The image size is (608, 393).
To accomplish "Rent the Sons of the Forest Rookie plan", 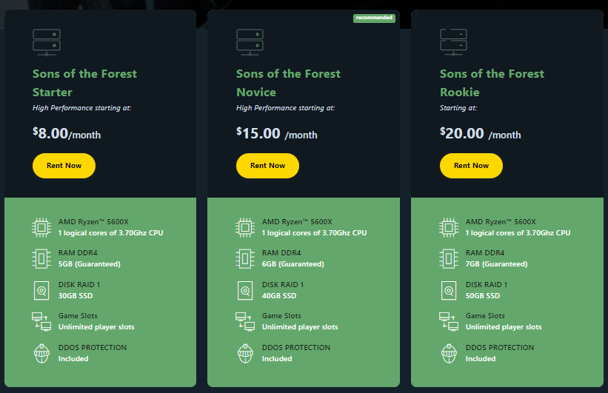I will point(471,166).
